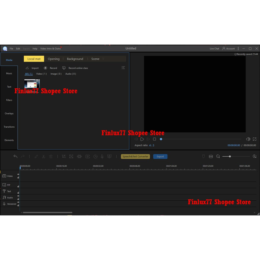Open the three-dot more options menu
The image size is (260, 260).
point(238,48)
